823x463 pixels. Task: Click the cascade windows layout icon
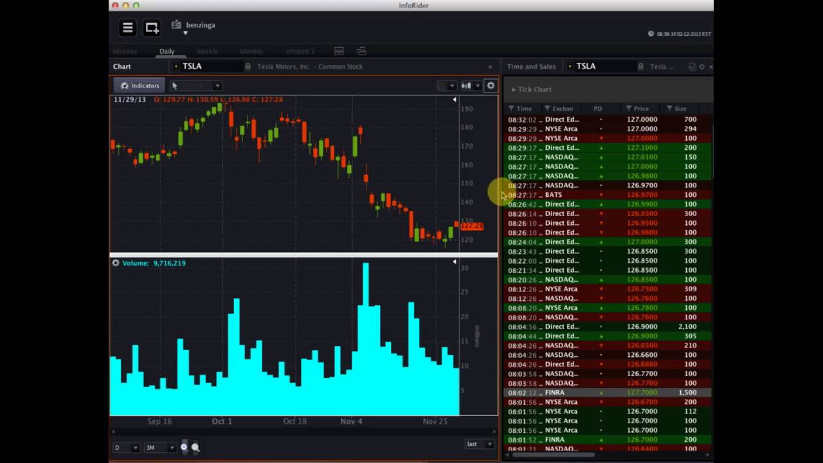coord(361,51)
